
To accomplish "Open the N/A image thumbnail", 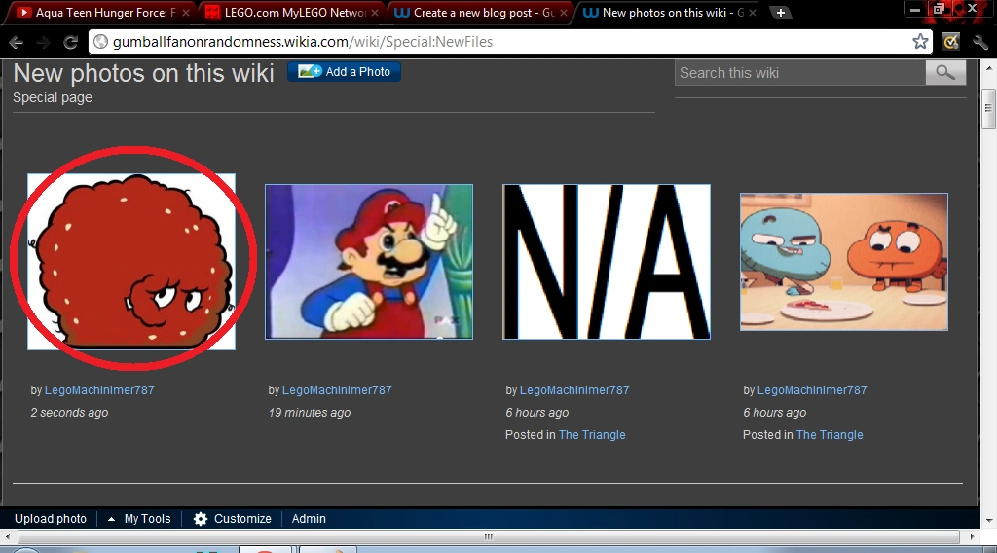I will click(x=607, y=262).
